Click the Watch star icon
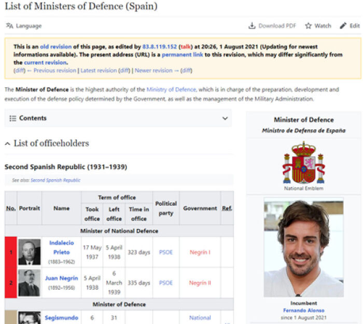The width and height of the screenshot is (363, 324). (309, 26)
